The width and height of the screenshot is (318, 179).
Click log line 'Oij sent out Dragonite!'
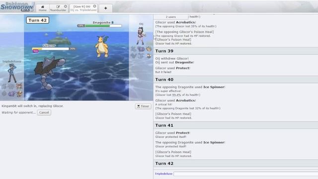(x=174, y=62)
